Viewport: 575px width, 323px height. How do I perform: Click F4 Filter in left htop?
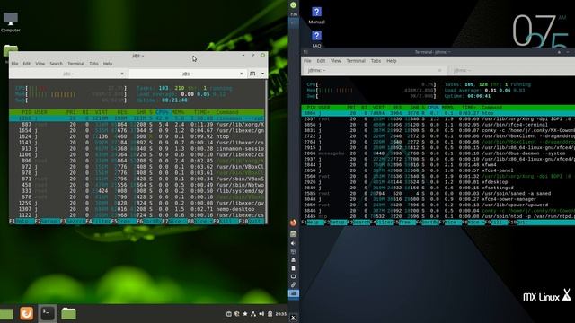[98, 222]
